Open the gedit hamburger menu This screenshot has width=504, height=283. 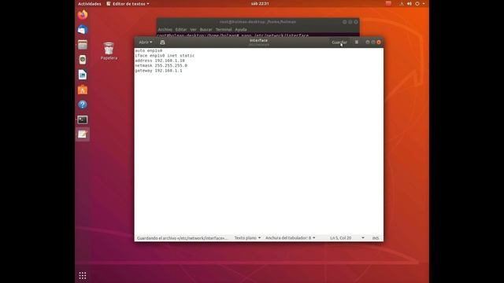[357, 42]
